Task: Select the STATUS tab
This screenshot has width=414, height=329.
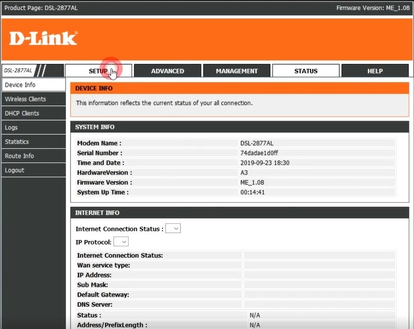Action: (x=305, y=71)
